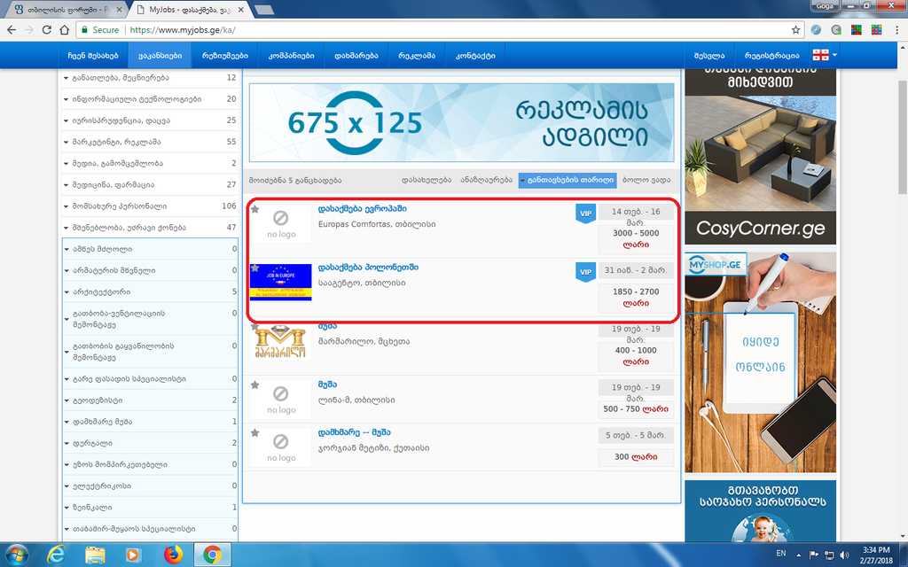Expand განათლება, მეცნიერება category arrow
This screenshot has width=908, height=567.
coord(66,78)
